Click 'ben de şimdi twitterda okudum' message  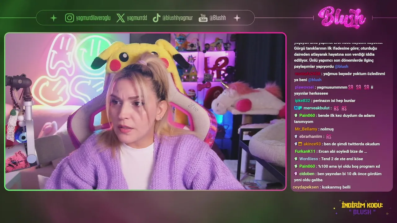tap(352, 144)
